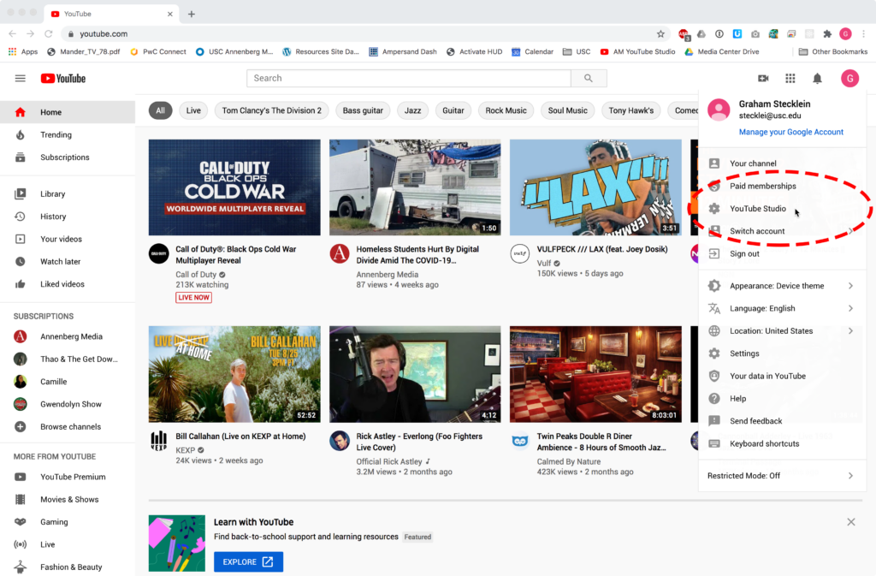The height and width of the screenshot is (576, 876).
Task: Open the Rick Astley Everlong video thumbnail
Action: click(415, 374)
